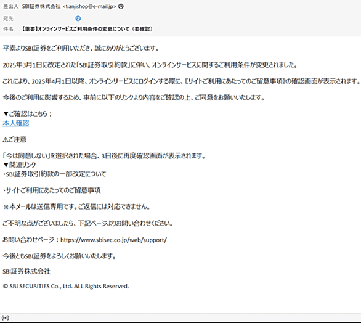Click the 件名 subject label
The width and height of the screenshot is (361, 323).
8,29
